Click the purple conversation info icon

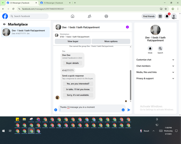point(127,27)
